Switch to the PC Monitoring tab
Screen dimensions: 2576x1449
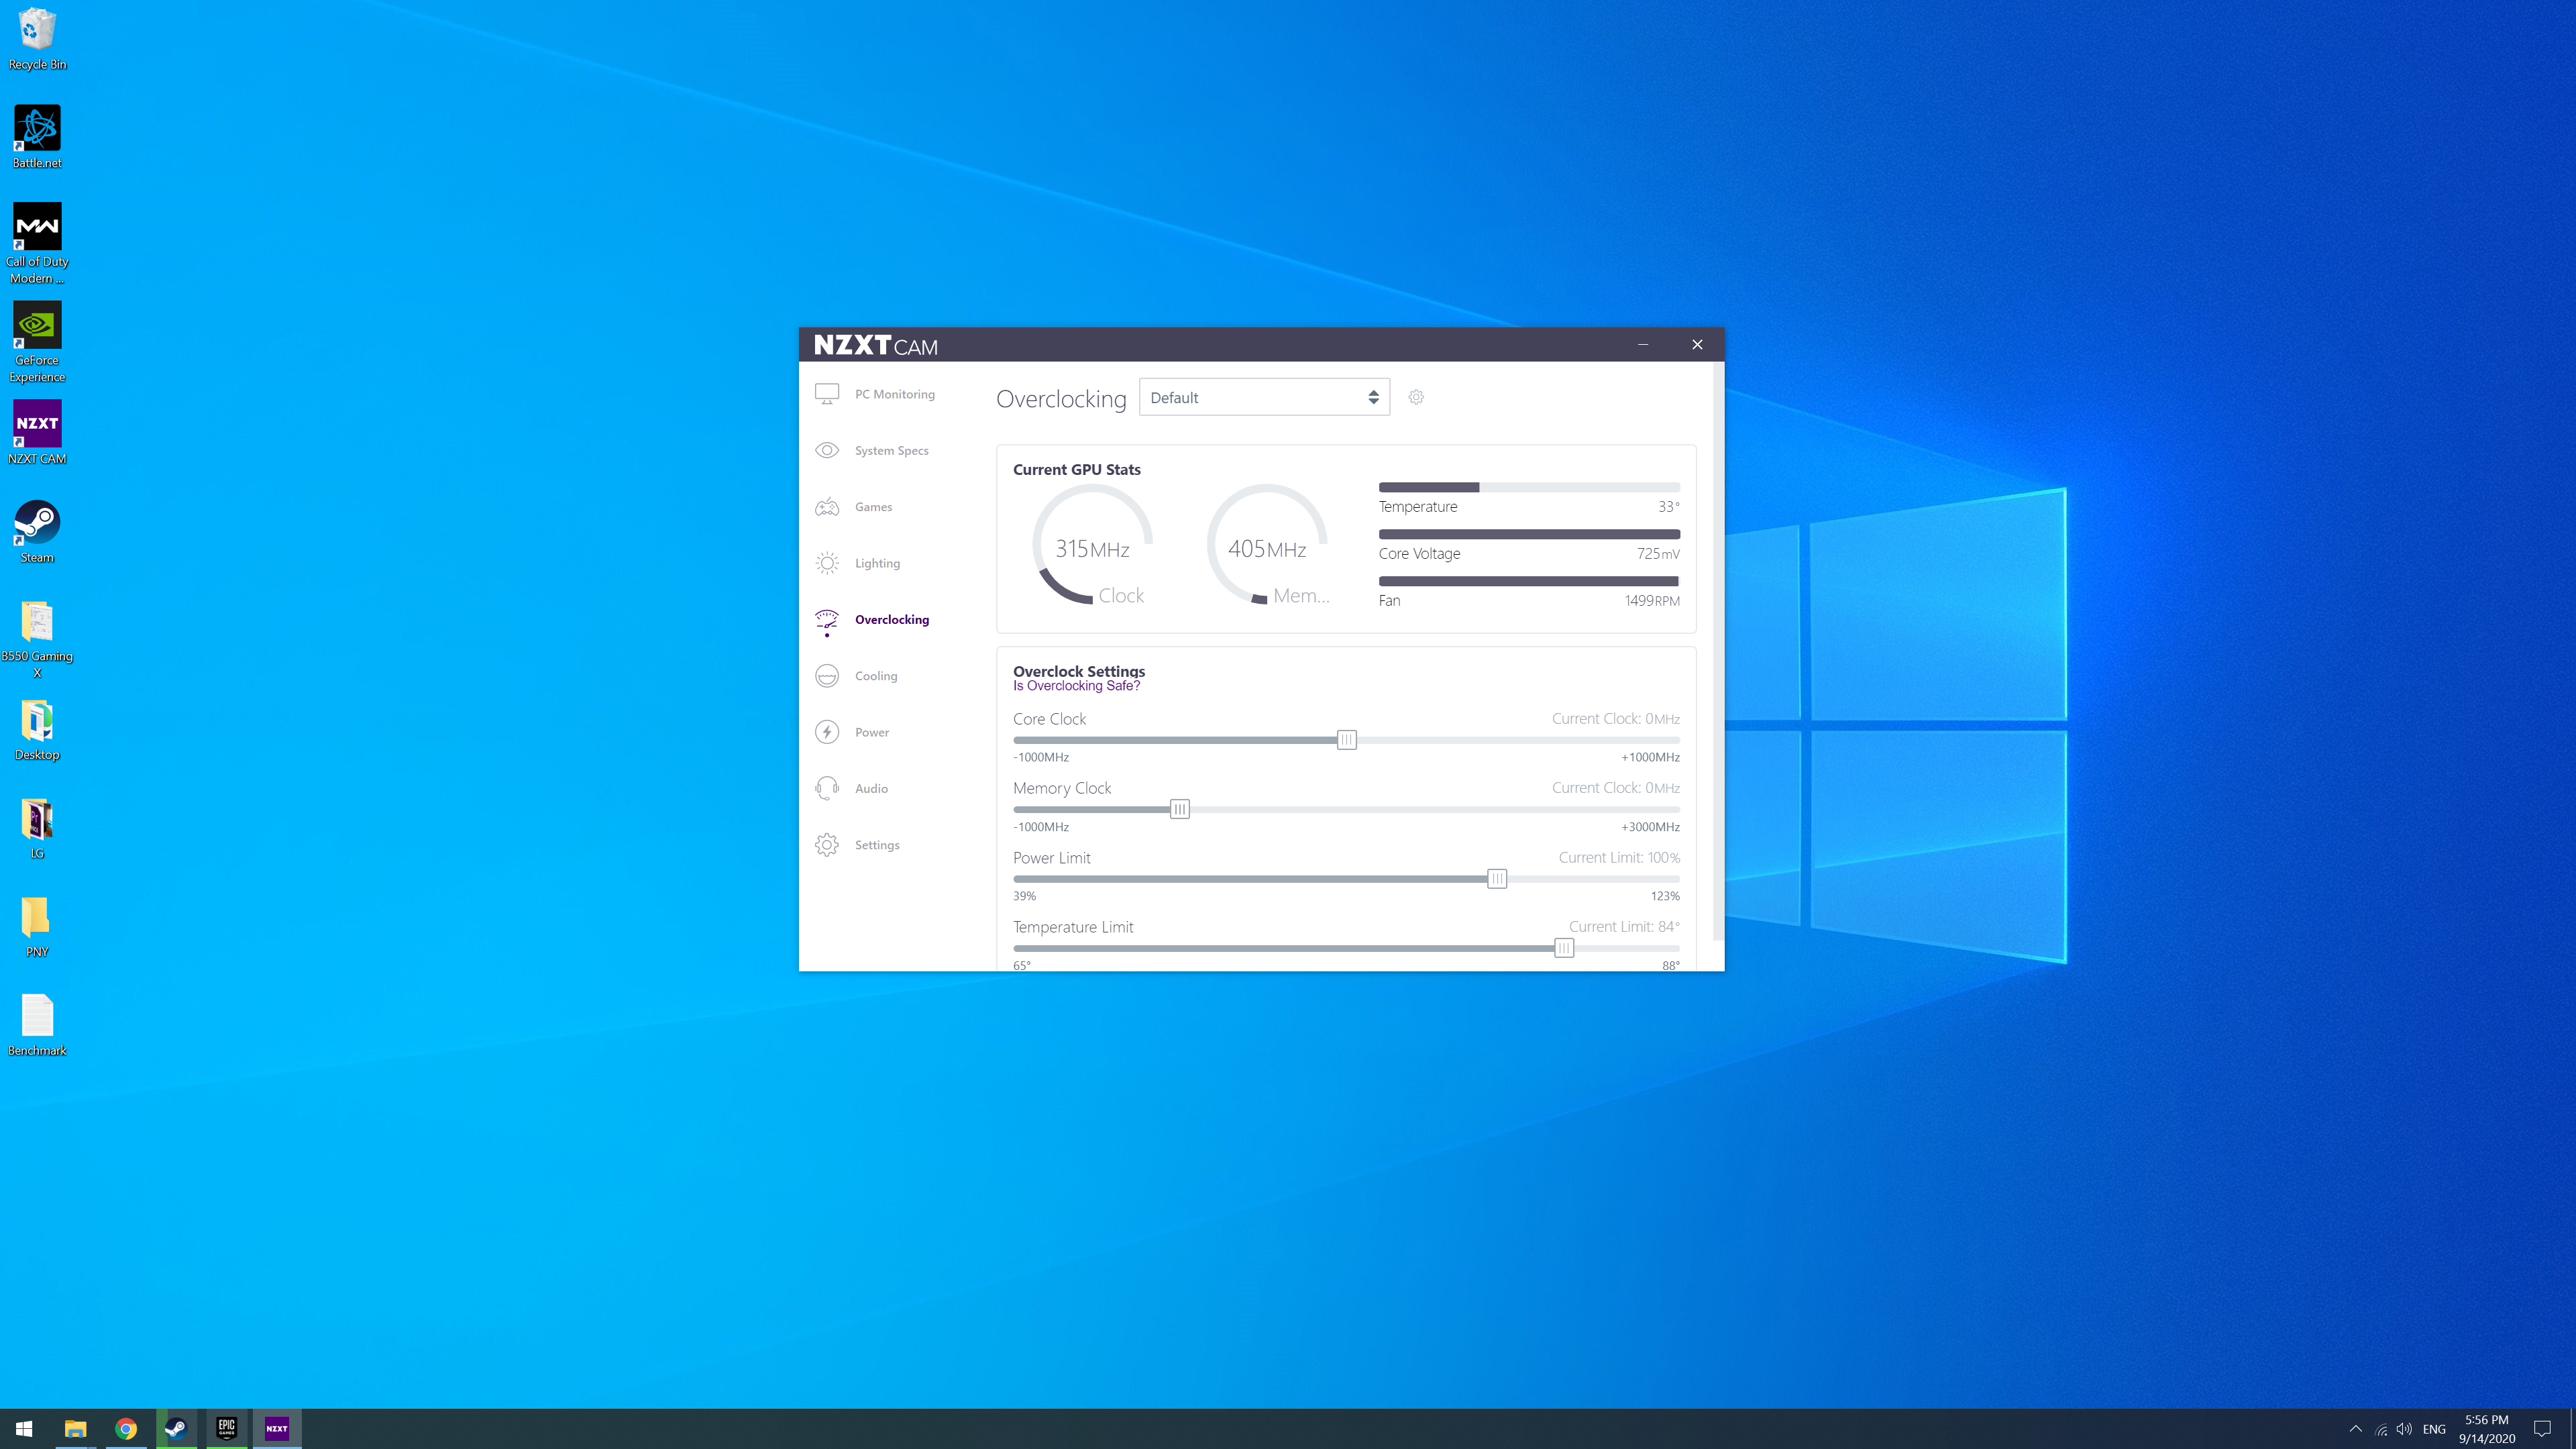pos(895,394)
